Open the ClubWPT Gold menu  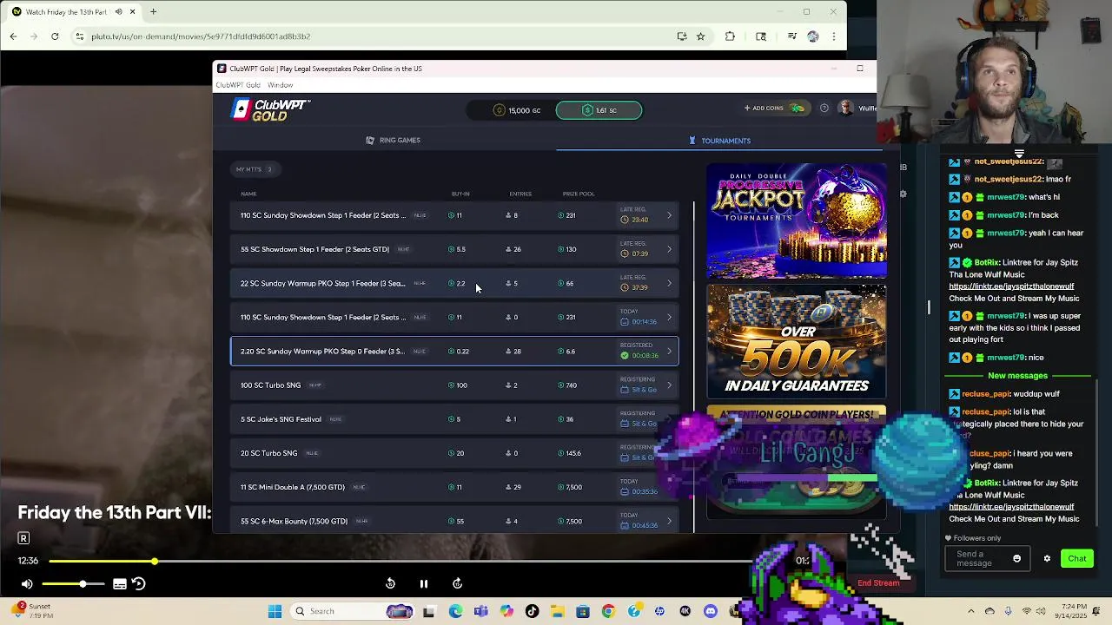point(238,85)
